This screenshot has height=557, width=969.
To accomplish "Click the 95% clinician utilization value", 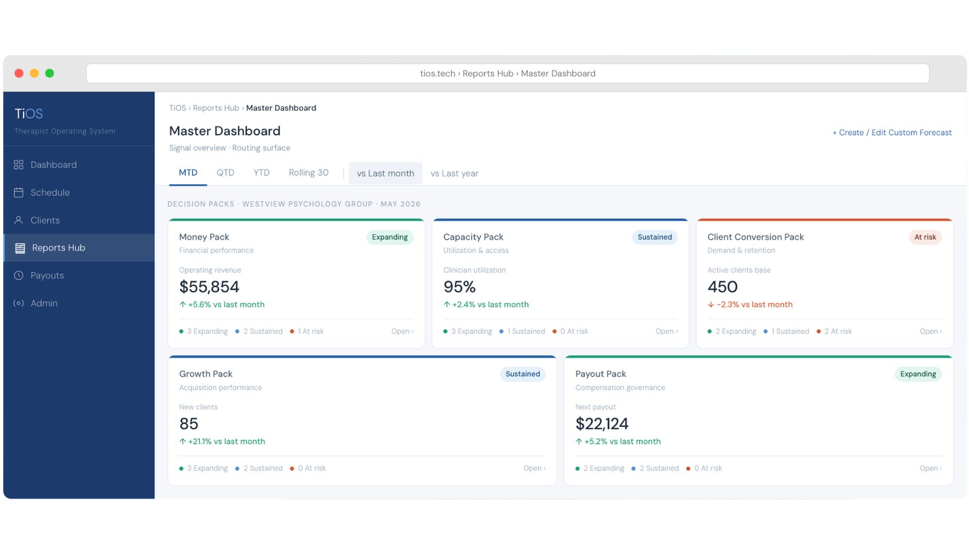I will click(460, 287).
